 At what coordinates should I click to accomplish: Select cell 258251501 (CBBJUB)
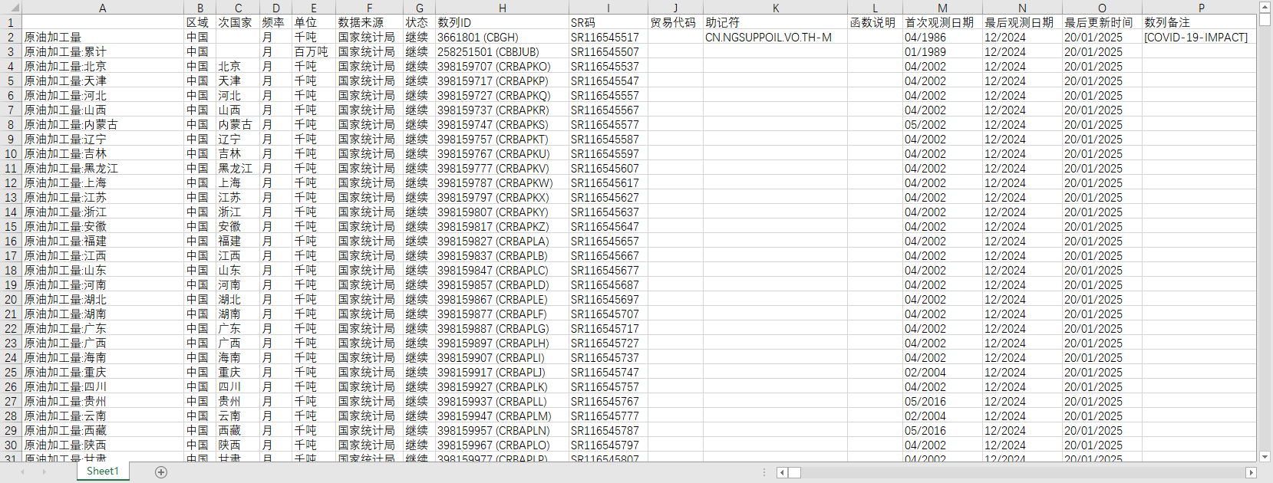pyautogui.click(x=502, y=51)
